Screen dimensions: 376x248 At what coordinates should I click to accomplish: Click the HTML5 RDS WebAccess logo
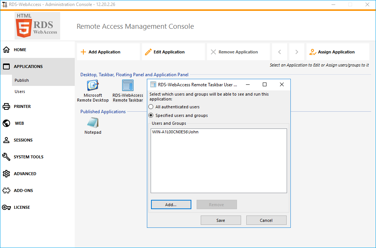coord(37,26)
